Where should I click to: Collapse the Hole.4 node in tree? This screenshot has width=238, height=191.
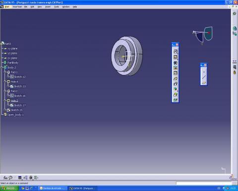coord(5,82)
